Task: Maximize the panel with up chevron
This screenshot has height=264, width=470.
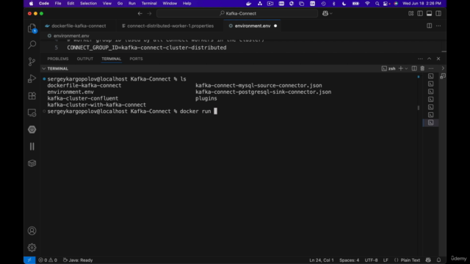Action: click(x=429, y=59)
